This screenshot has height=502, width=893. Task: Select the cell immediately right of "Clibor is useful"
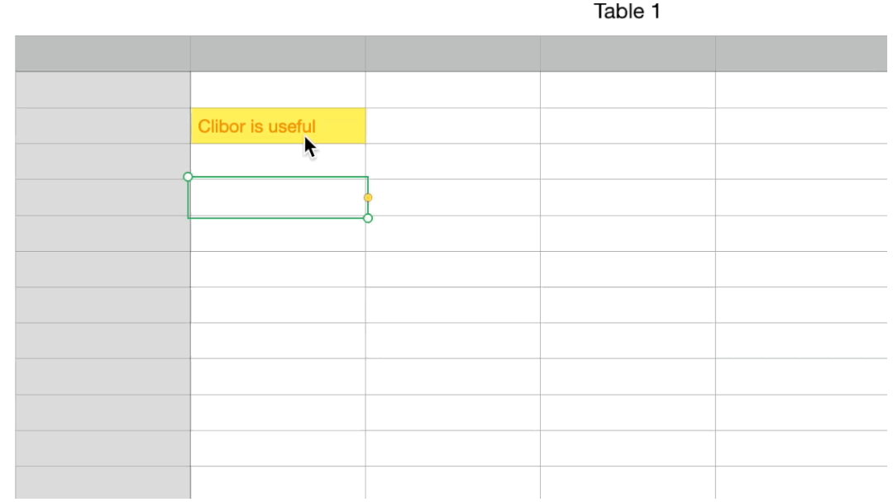click(x=453, y=125)
